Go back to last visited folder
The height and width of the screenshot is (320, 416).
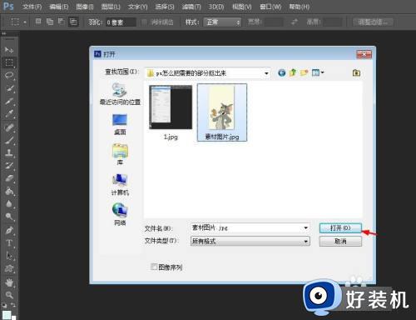click(282, 73)
